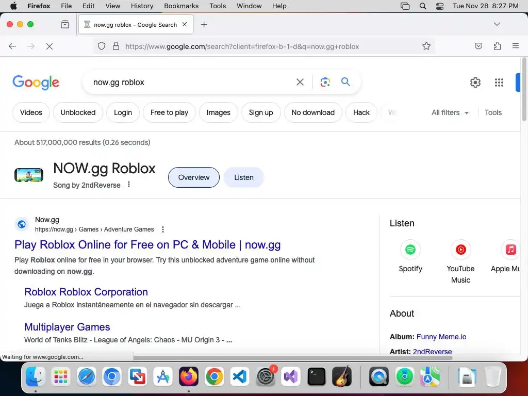Open Safari from the Dock
Screen dimensions: 528x396
tap(87, 376)
